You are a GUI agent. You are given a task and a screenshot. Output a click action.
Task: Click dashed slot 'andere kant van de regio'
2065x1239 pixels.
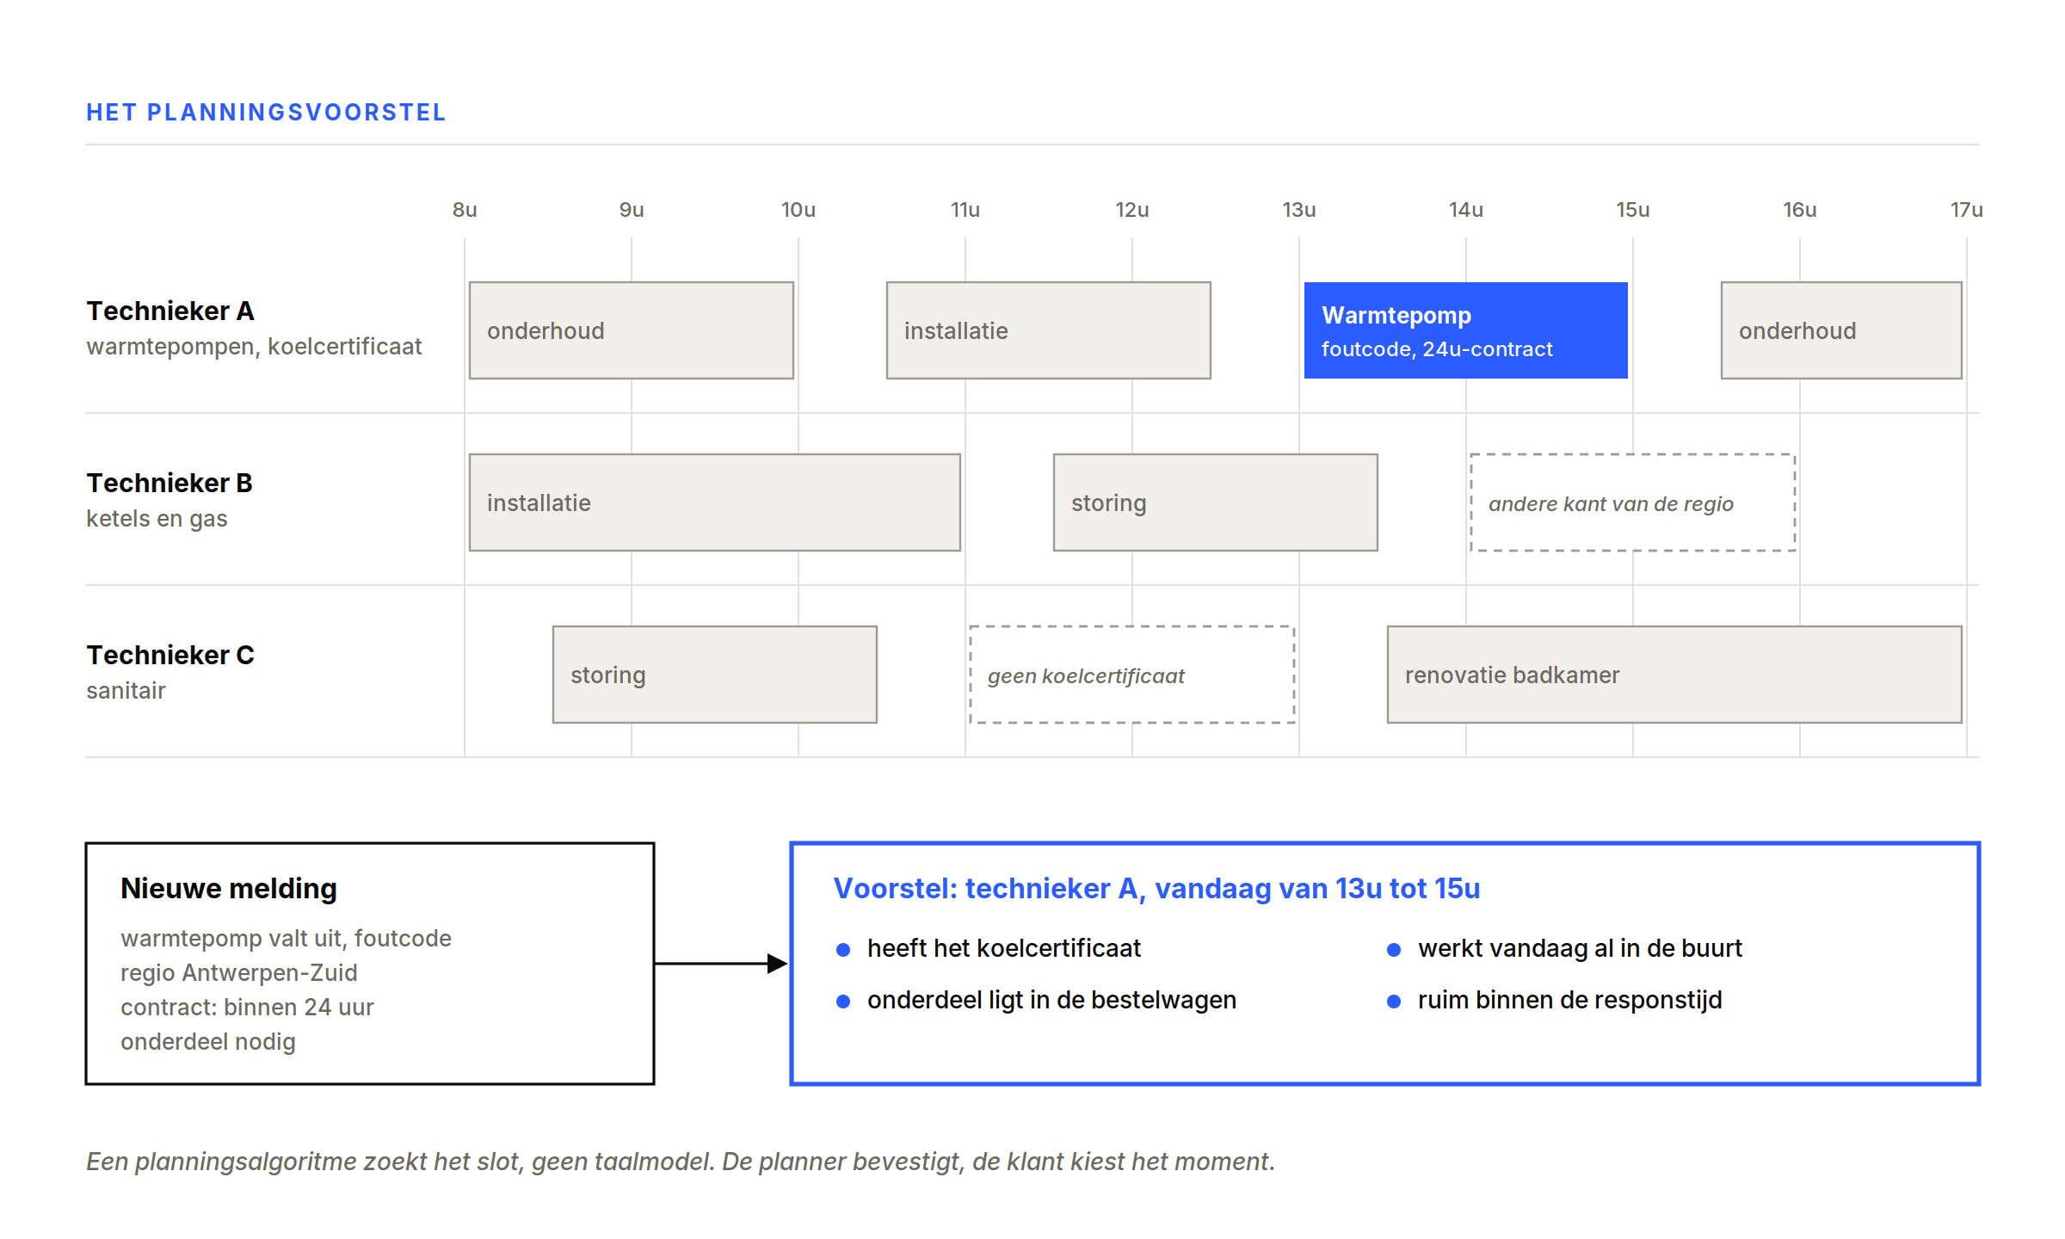[1632, 502]
